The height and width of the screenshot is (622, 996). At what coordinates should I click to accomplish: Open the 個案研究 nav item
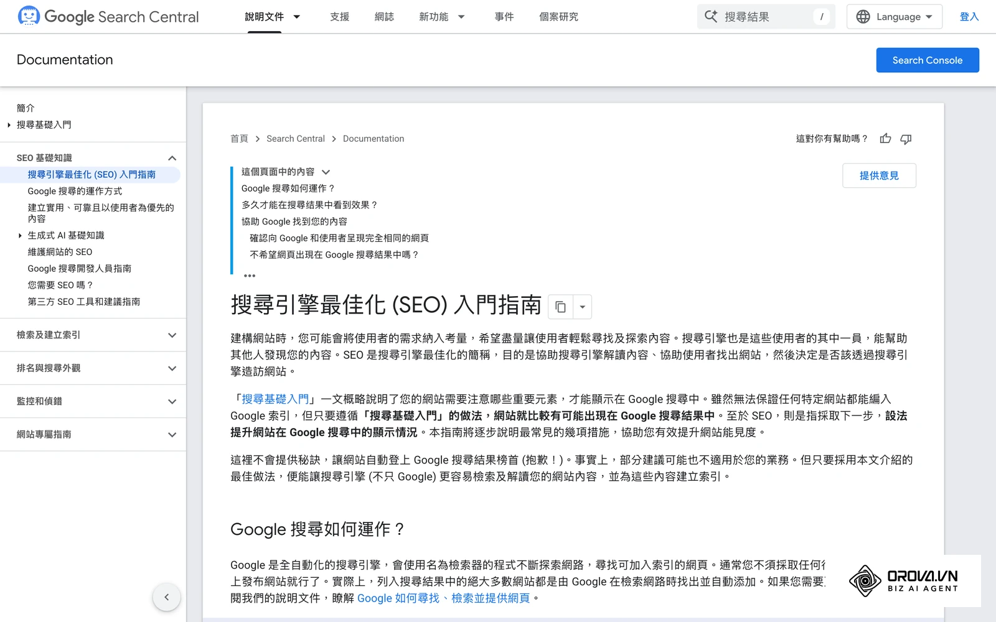[x=558, y=17]
